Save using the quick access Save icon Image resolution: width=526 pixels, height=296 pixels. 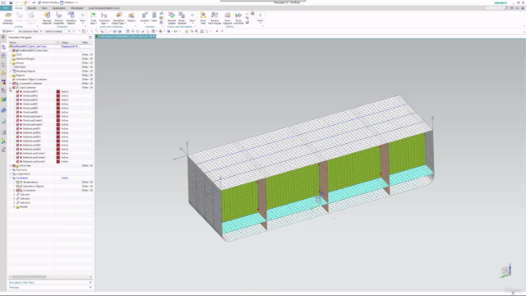[11, 2]
